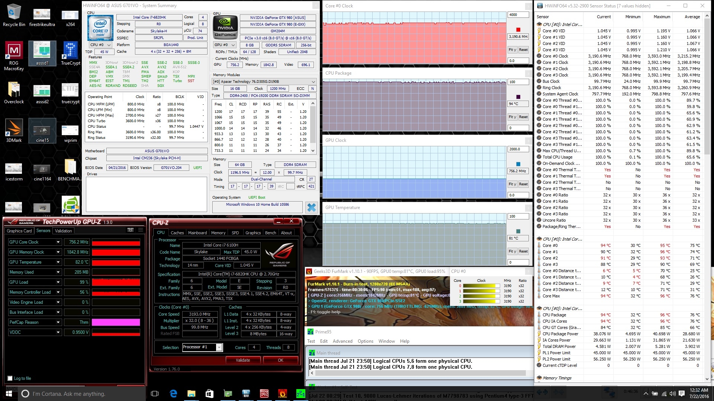This screenshot has width=714, height=401.
Task: Click the volume icon in system tray
Action: pyautogui.click(x=672, y=394)
